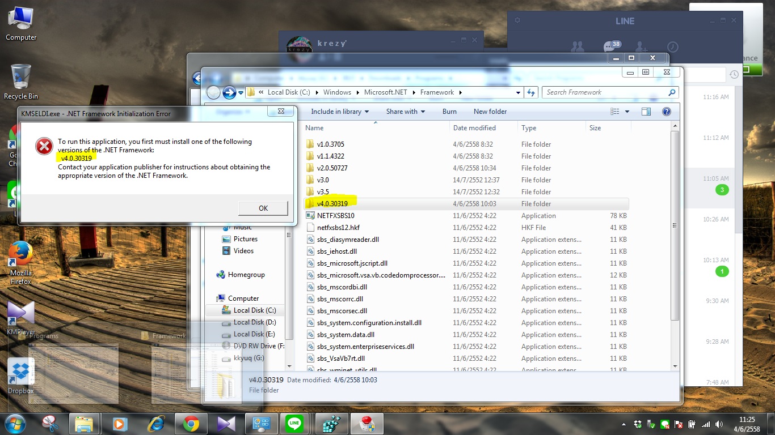
Task: Click the Local Disk (C:) breadcrumb
Action: coord(289,92)
